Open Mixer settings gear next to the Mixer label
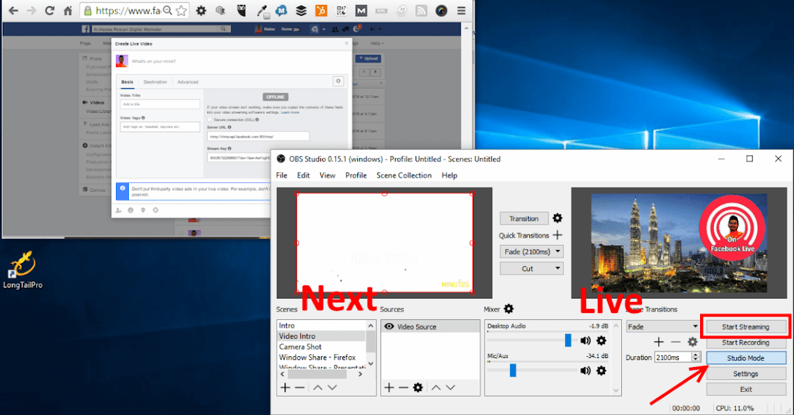This screenshot has width=794, height=415. [509, 309]
